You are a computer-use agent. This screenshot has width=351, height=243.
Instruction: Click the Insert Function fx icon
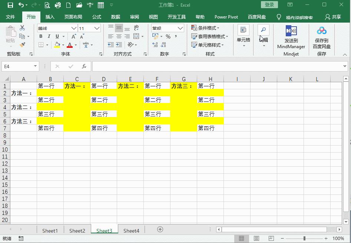pos(84,66)
